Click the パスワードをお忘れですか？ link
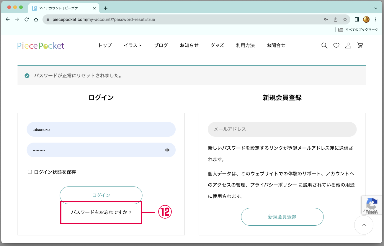384x246 pixels. click(101, 212)
